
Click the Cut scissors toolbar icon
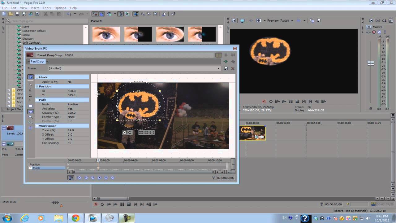click(46, 14)
